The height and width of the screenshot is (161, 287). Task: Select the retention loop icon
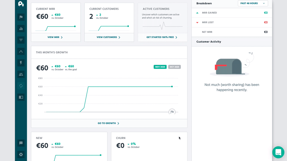(21, 85)
